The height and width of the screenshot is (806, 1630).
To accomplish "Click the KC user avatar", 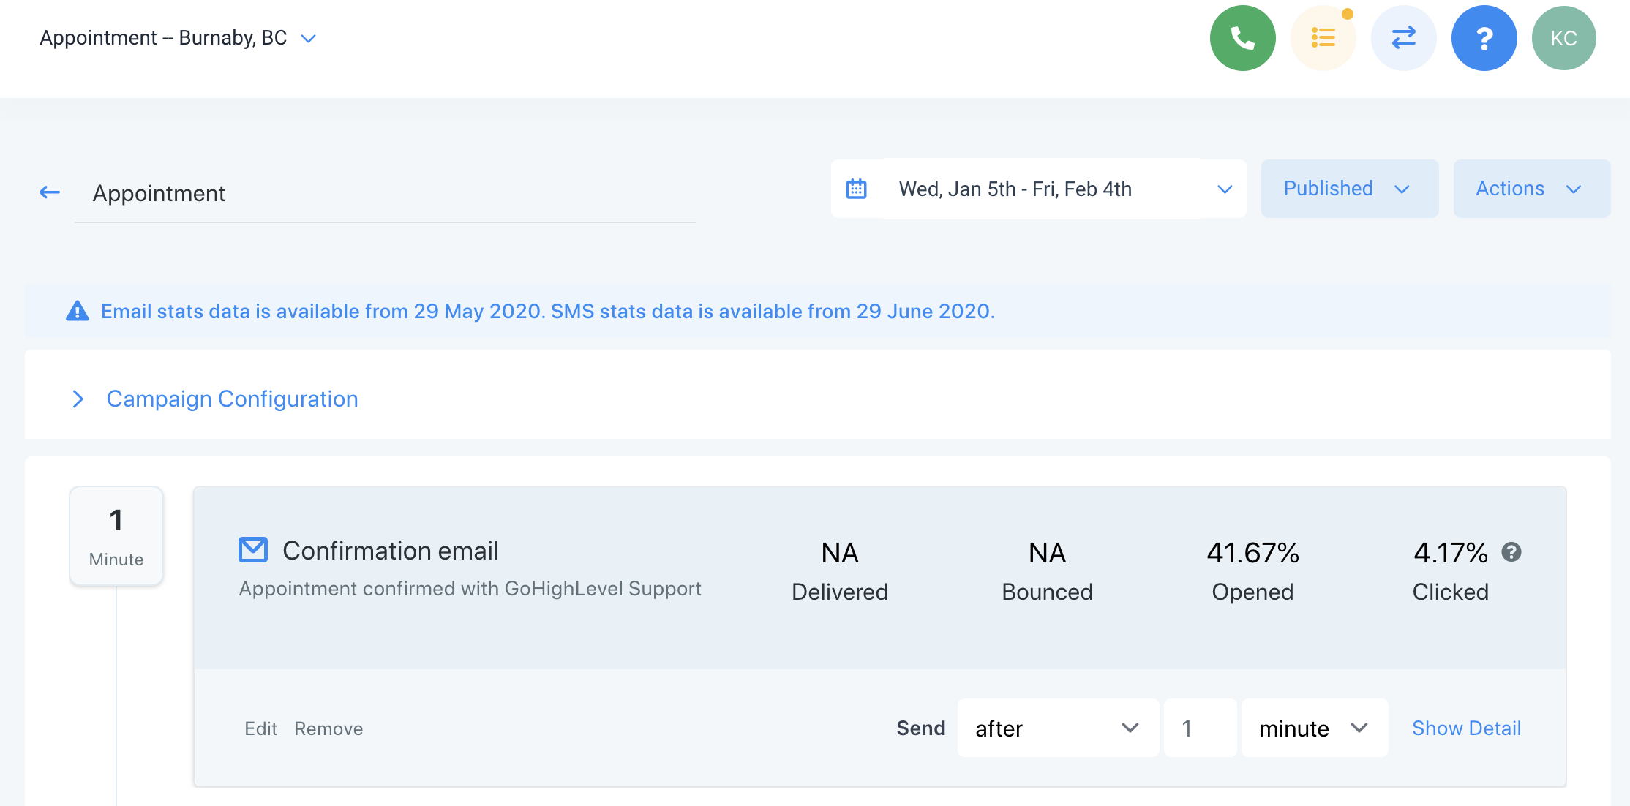I will (1563, 38).
